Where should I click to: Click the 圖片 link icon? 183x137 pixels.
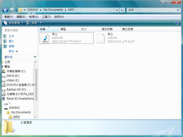point(5,41)
